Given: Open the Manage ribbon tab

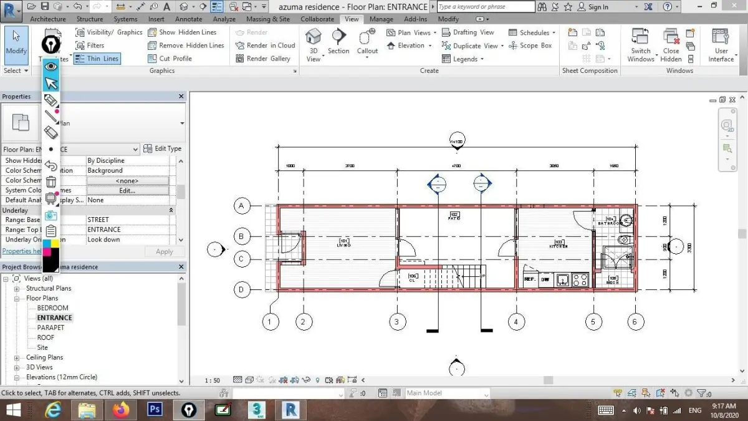Looking at the screenshot, I should click(x=381, y=19).
